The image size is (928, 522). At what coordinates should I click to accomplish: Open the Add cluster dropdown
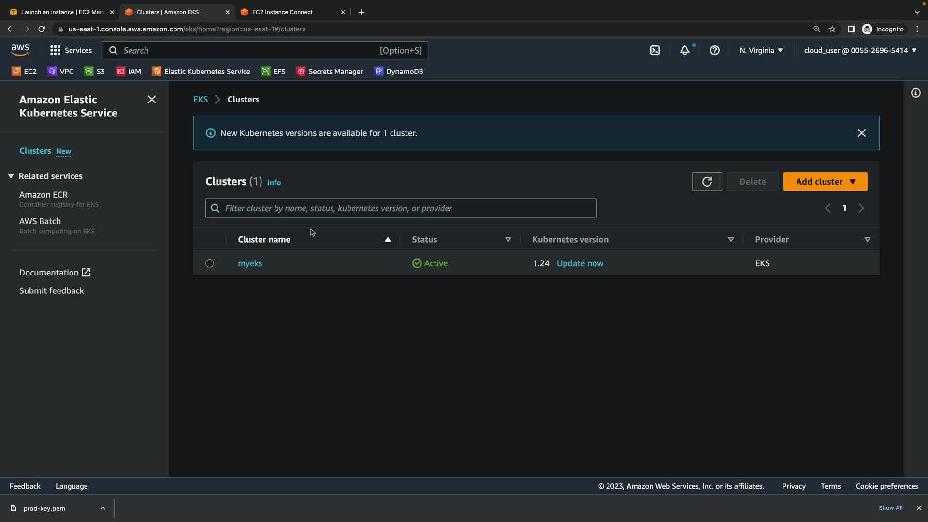[x=825, y=182]
